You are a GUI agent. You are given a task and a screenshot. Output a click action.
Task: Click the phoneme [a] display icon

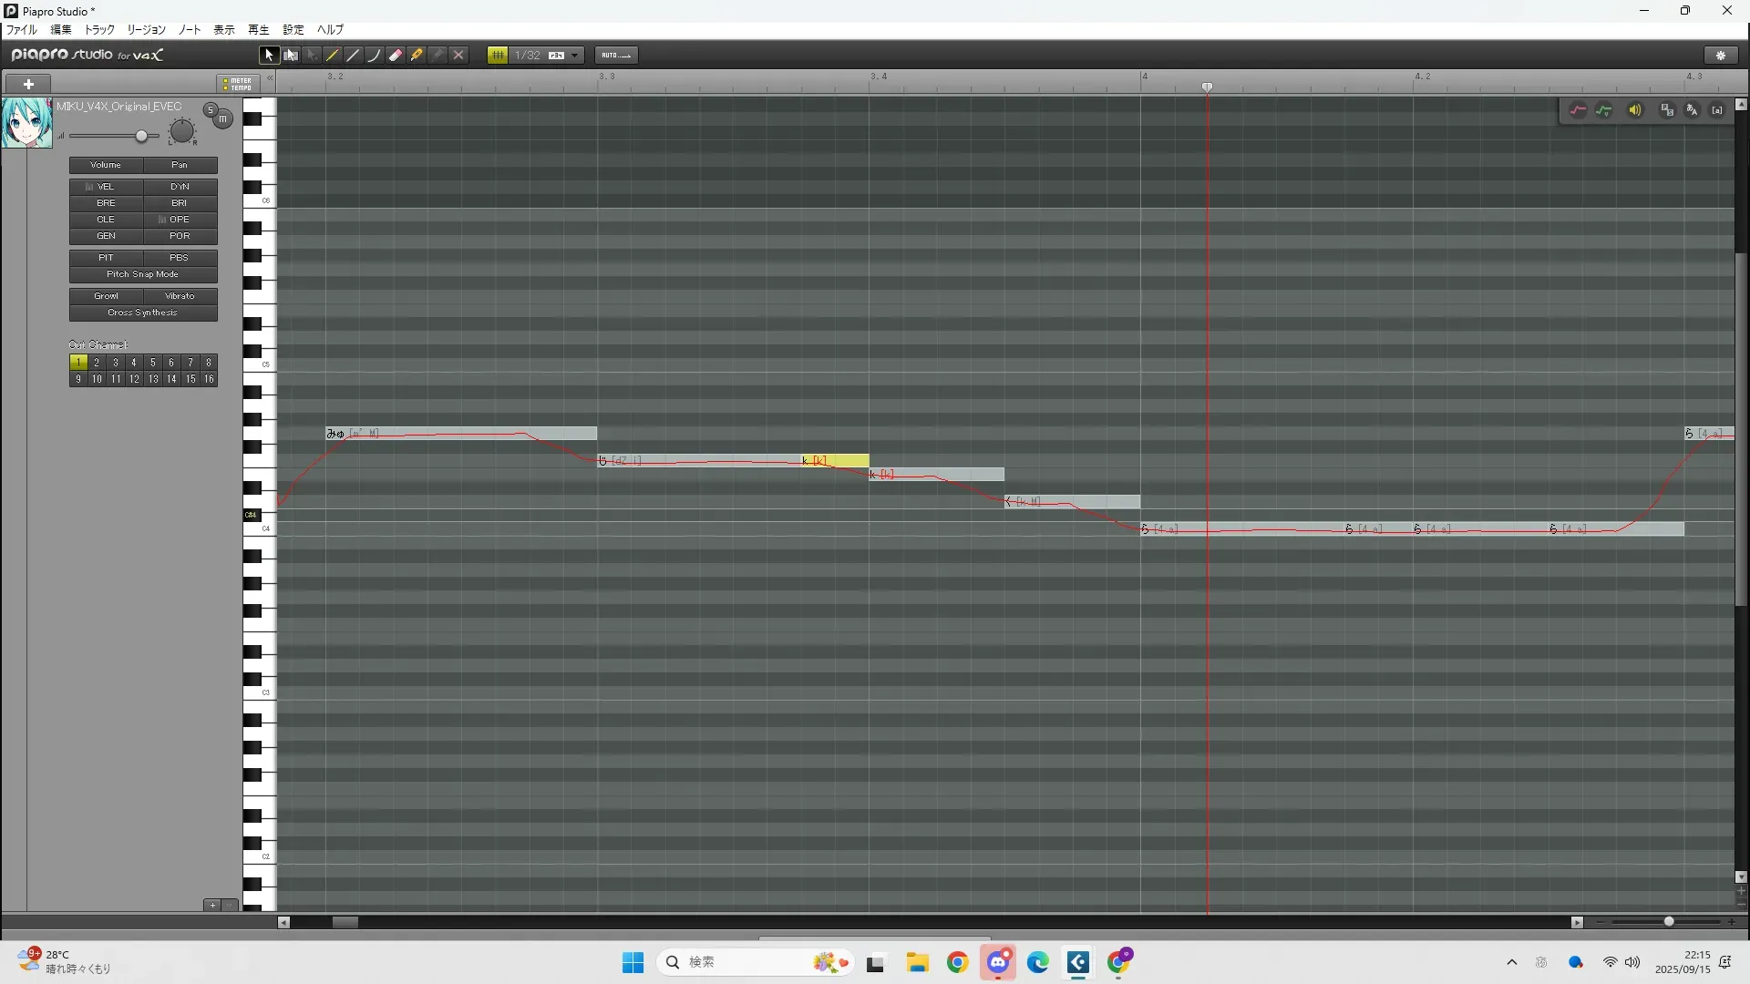[1717, 110]
